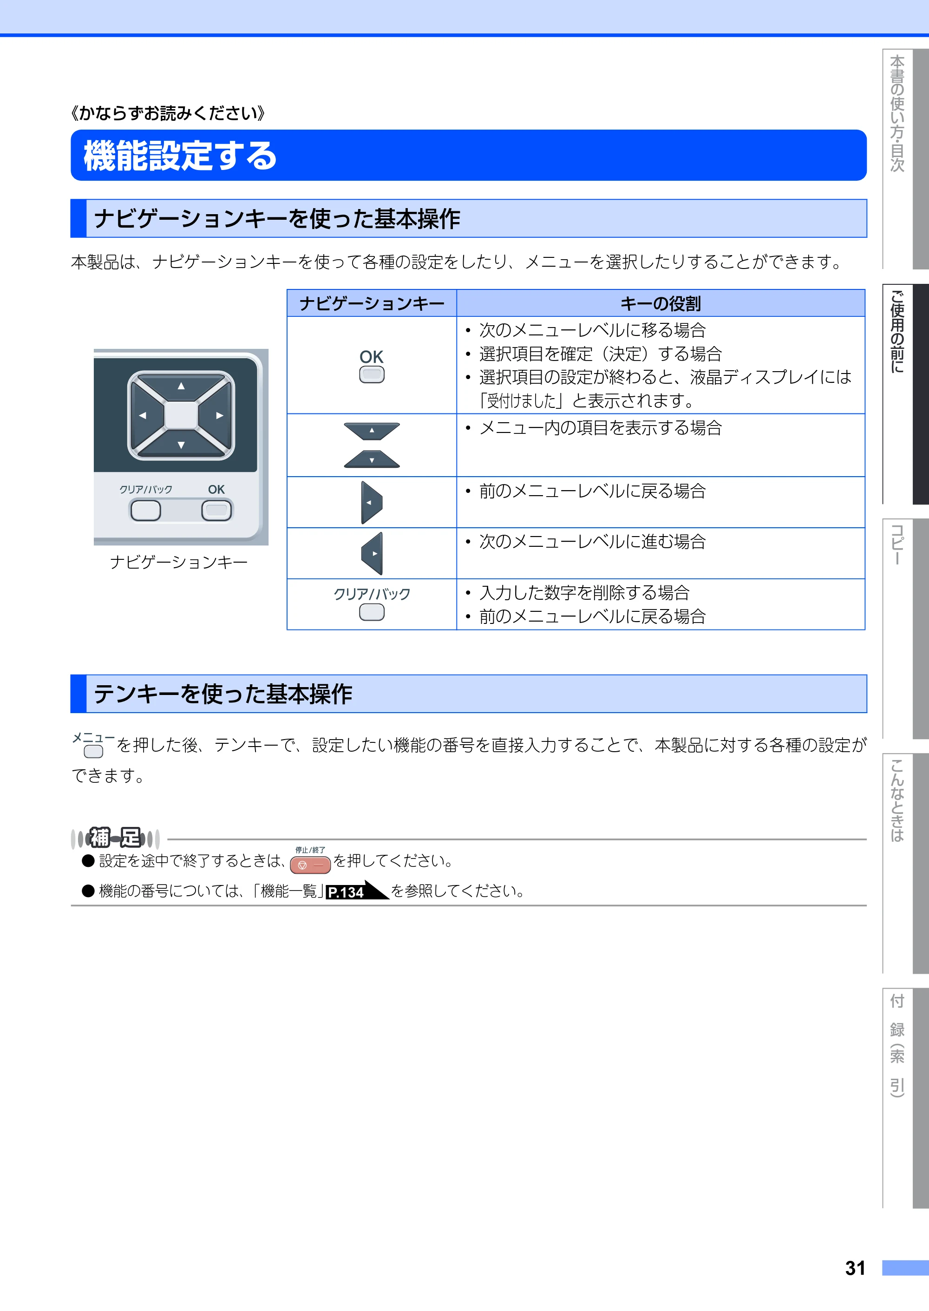Click the OK button in the illustration
Screen dimensions: 929x1311
[217, 510]
